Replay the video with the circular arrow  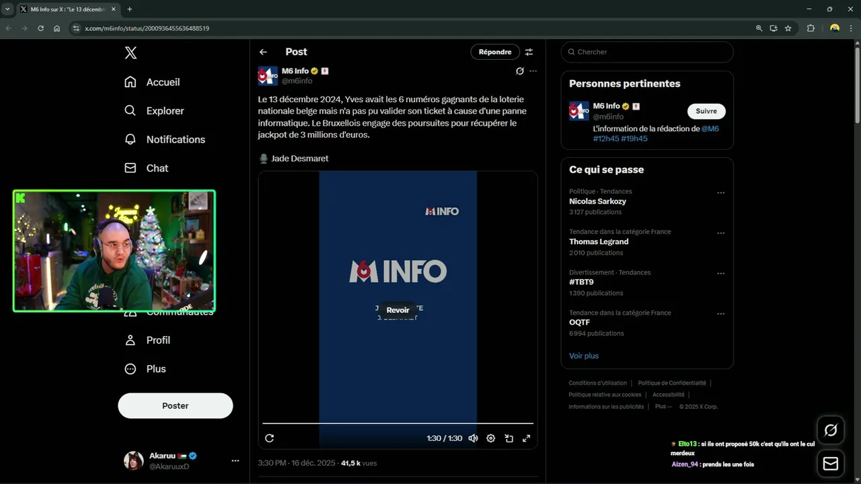pos(269,438)
